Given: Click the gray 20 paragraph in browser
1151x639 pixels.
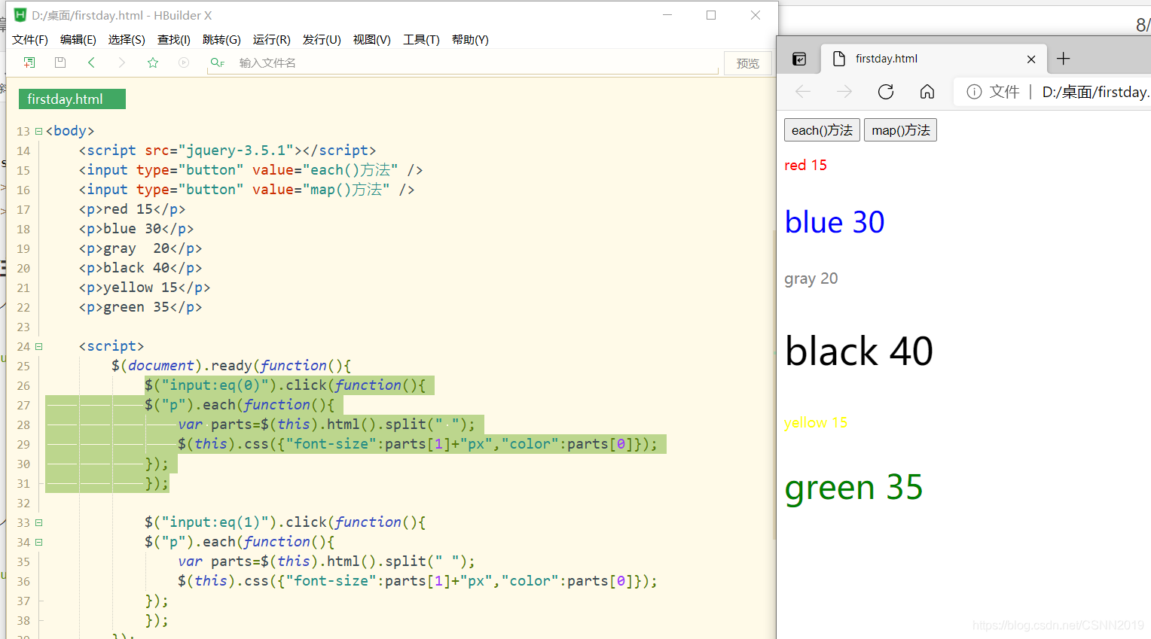Looking at the screenshot, I should (811, 278).
